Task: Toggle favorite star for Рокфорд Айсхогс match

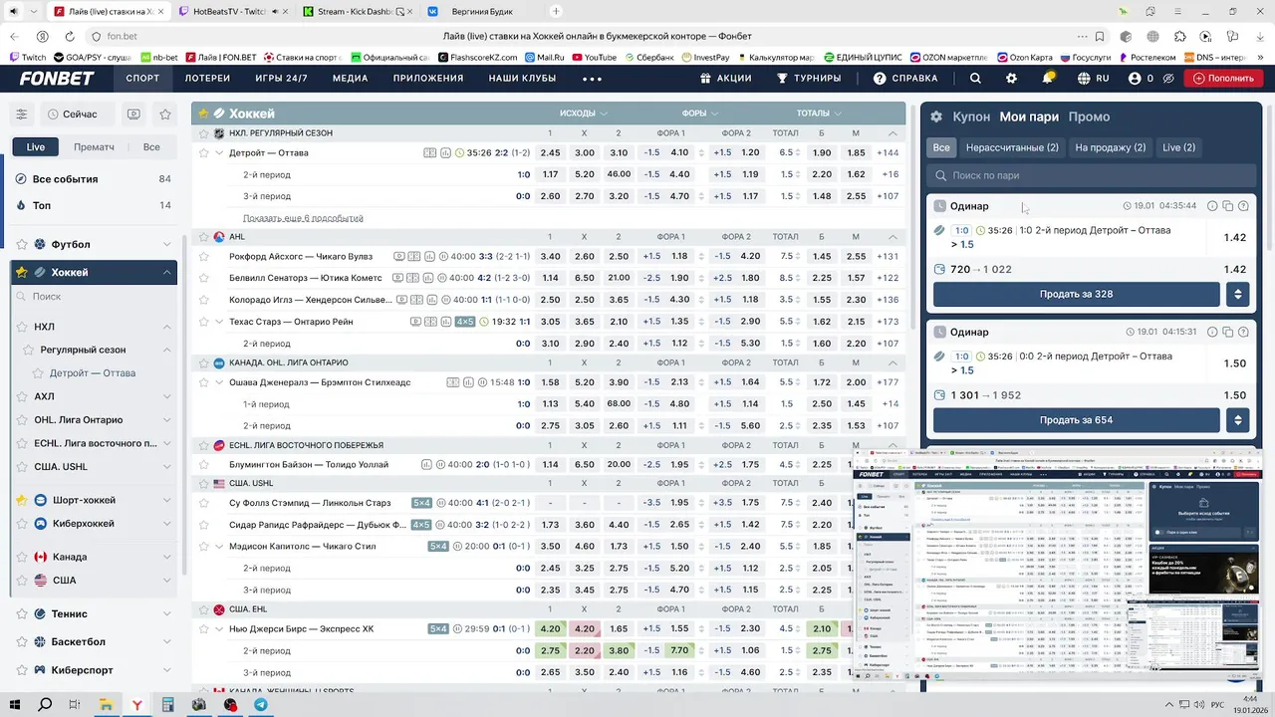Action: click(x=204, y=256)
